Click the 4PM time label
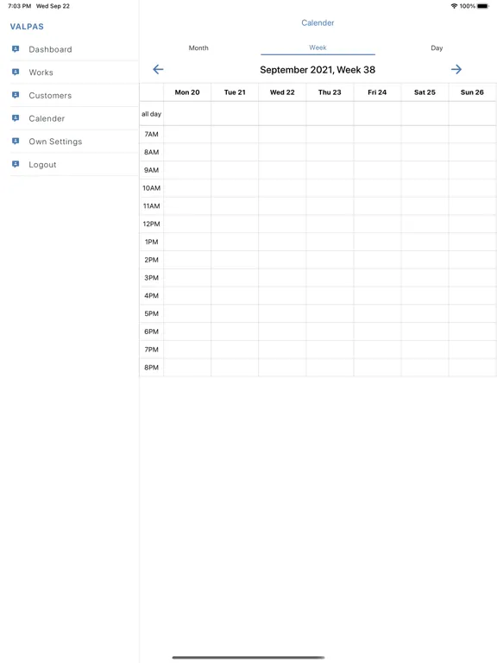The width and height of the screenshot is (497, 663). click(x=151, y=295)
